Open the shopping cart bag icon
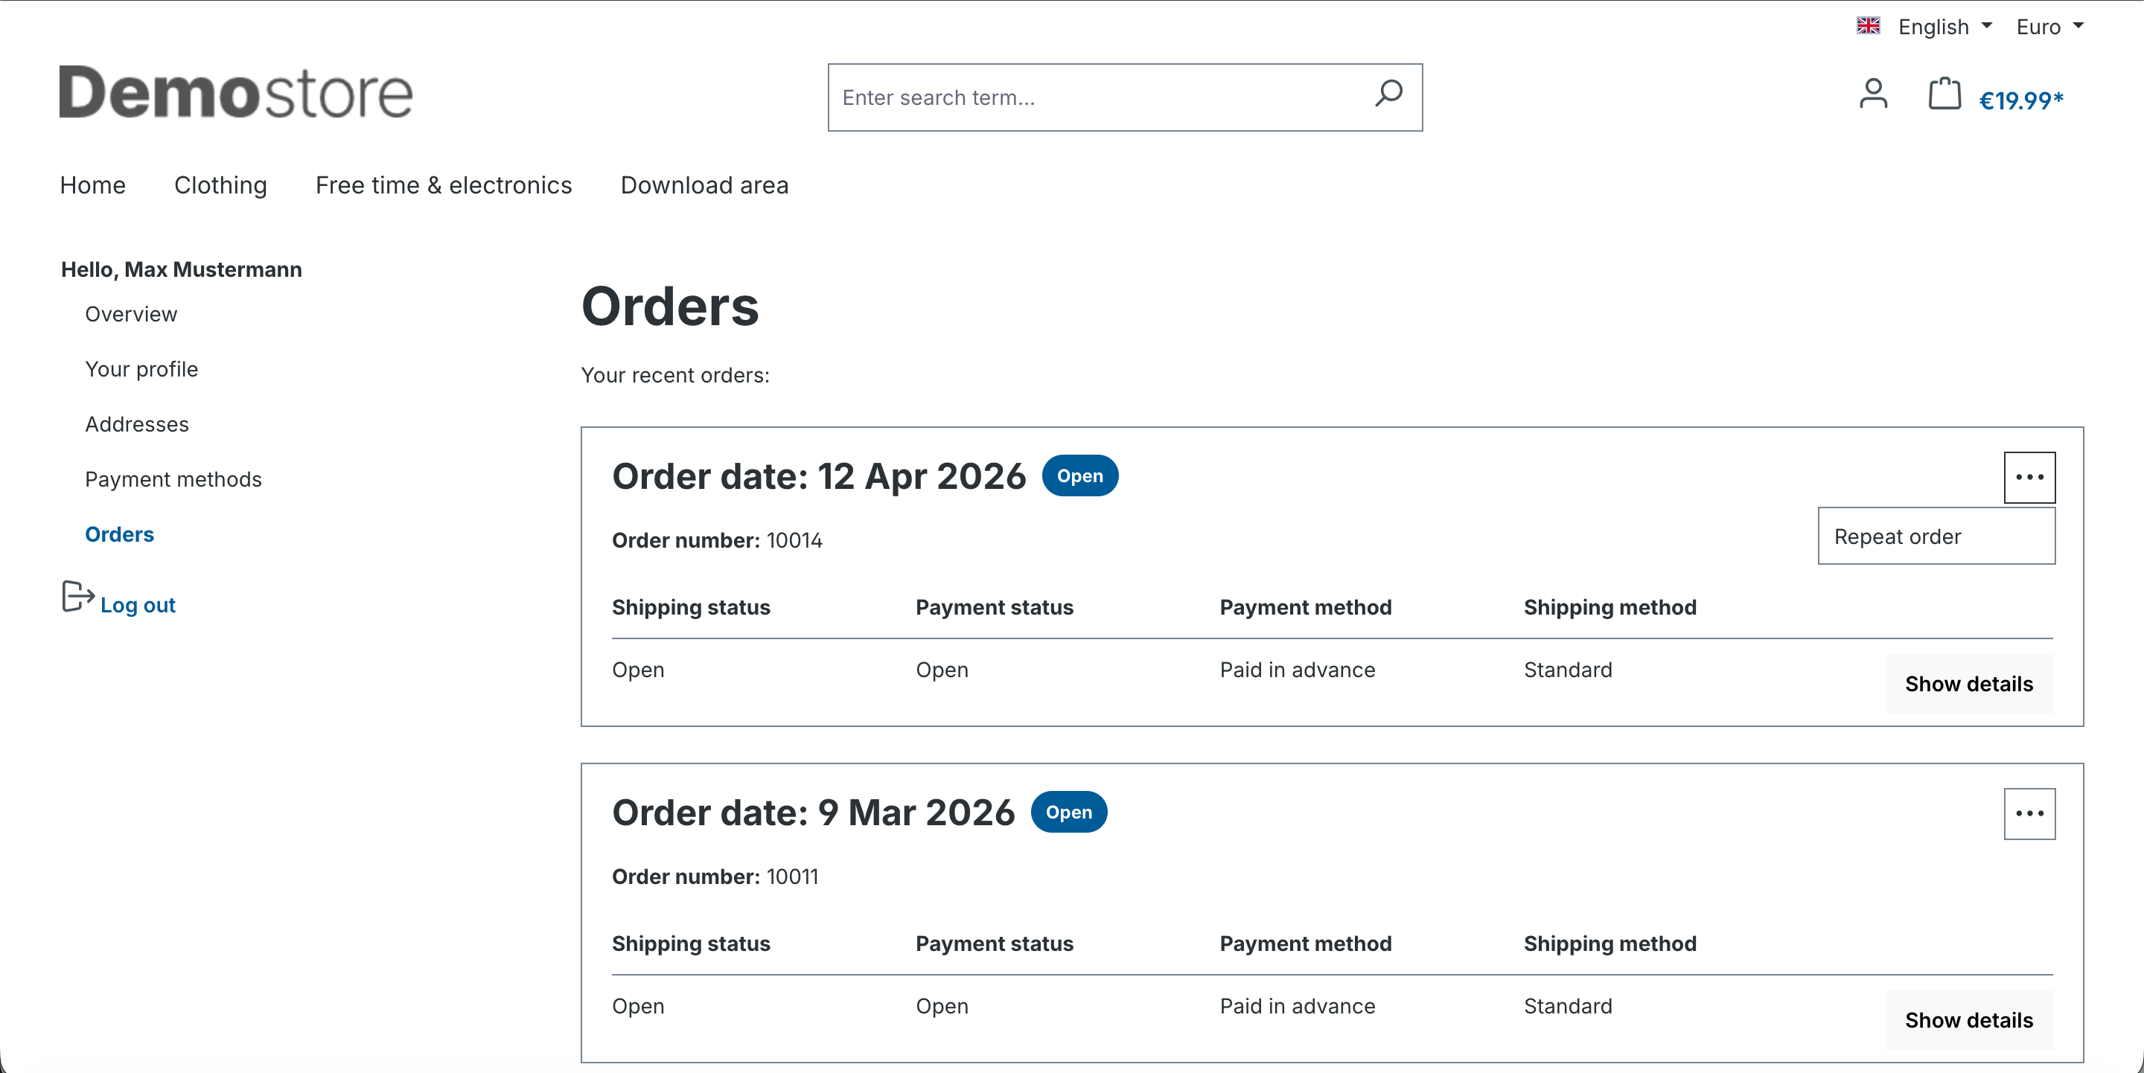Viewport: 2144px width, 1073px height. pos(1944,94)
